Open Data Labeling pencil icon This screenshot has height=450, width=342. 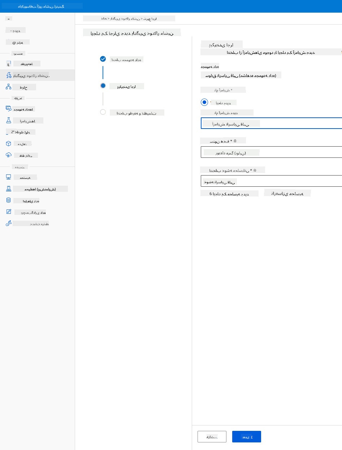pos(9,212)
